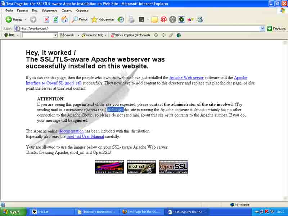
Task: Click the ICQ toolbar Search button
Action: [x=67, y=35]
